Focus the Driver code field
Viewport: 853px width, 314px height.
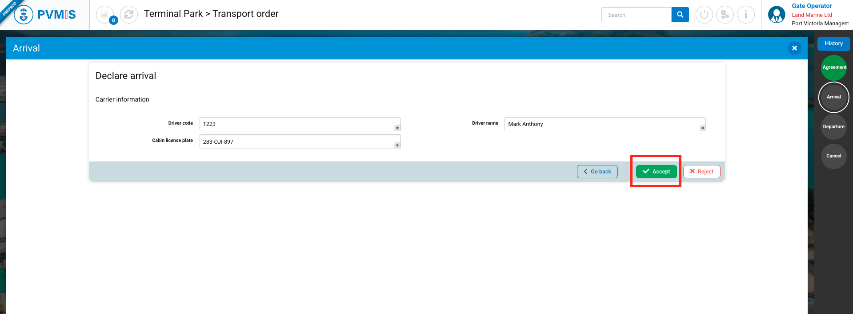(298, 124)
